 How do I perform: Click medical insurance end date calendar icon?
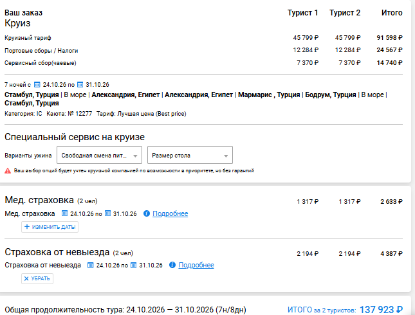pyautogui.click(x=107, y=213)
